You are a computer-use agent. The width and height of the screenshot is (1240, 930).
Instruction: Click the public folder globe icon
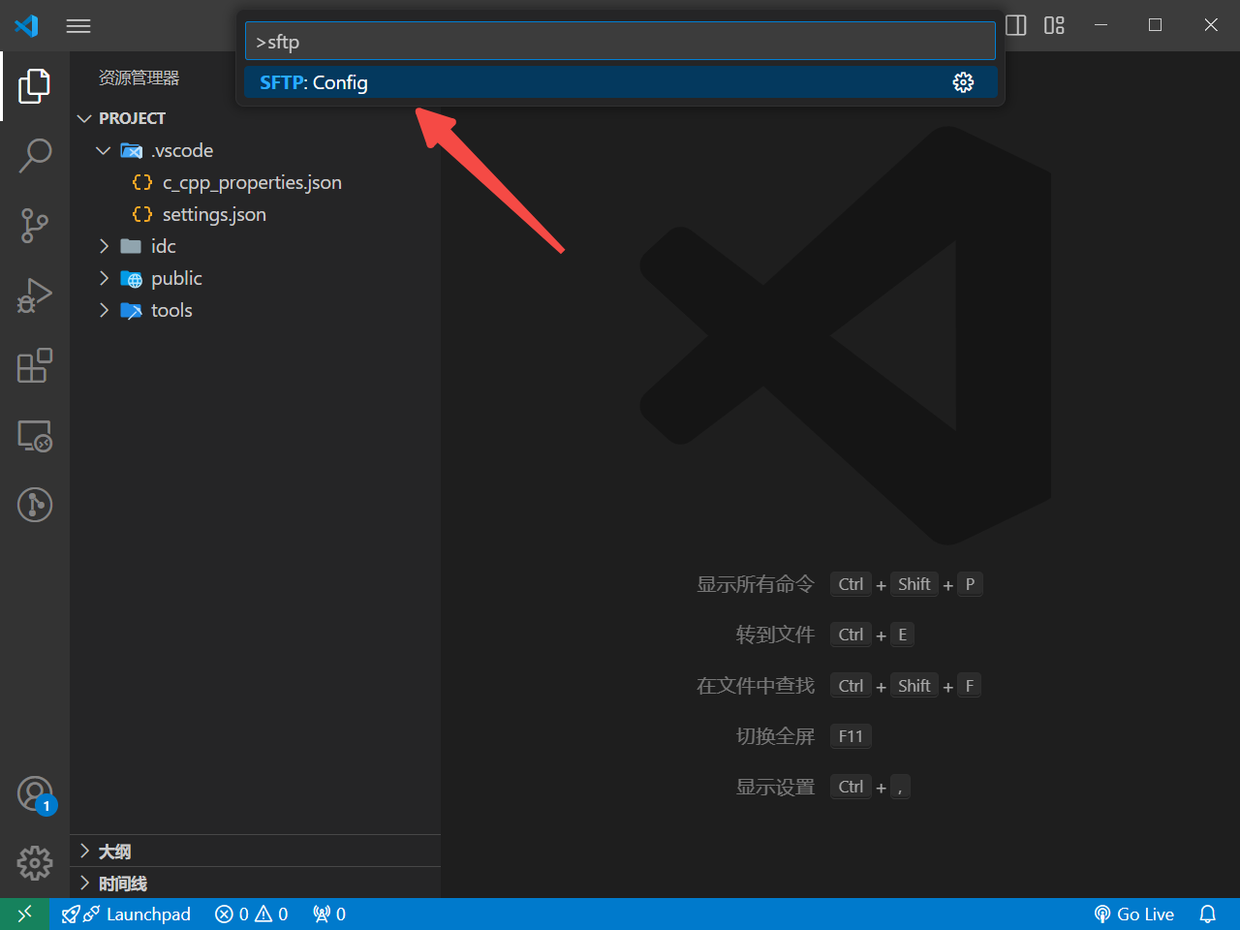coord(132,279)
